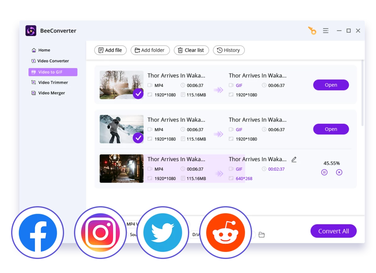This screenshot has width=376, height=273.
Task: Click the 45.55% progress value
Action: tap(332, 163)
